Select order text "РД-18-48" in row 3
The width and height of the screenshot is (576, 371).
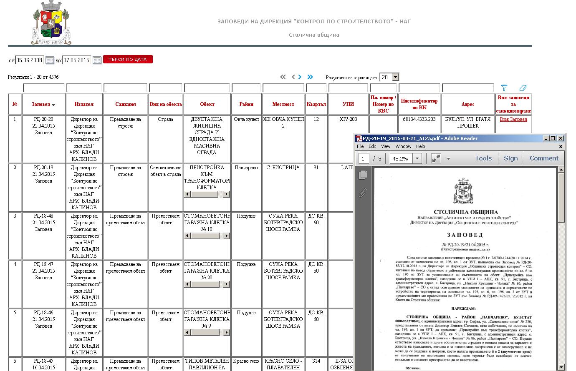(x=44, y=216)
